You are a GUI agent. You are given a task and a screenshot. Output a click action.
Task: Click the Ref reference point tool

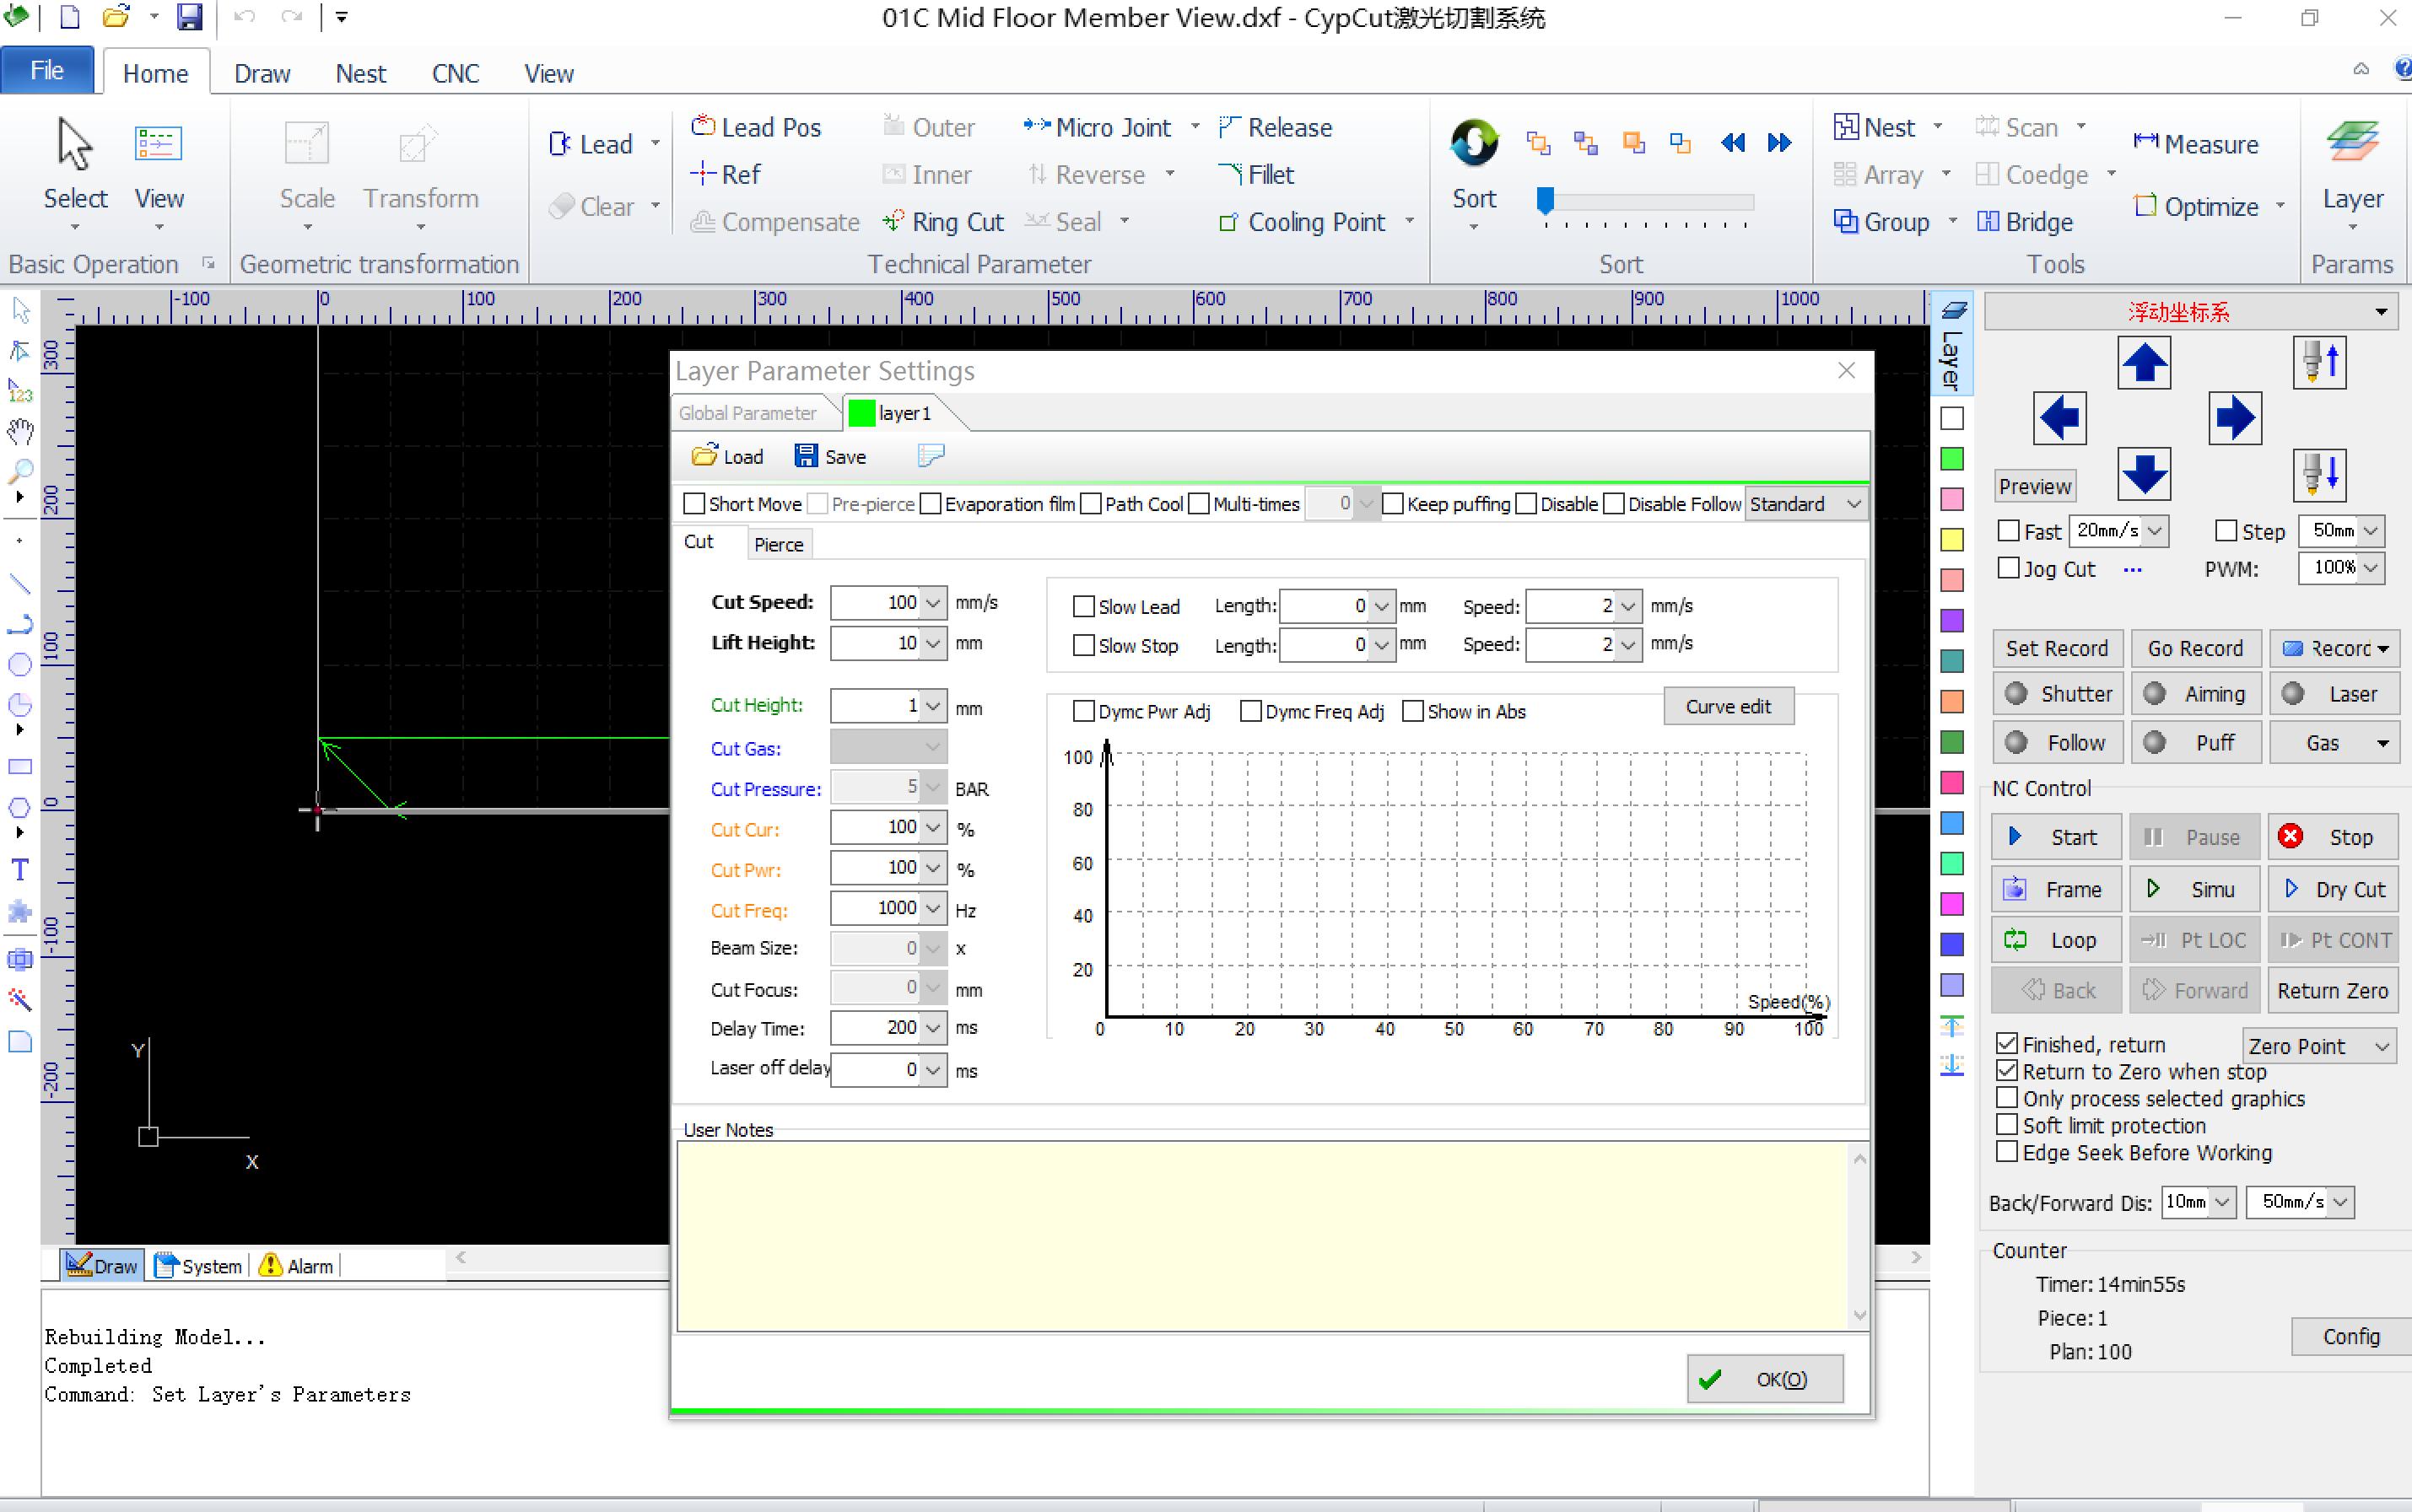[x=726, y=174]
